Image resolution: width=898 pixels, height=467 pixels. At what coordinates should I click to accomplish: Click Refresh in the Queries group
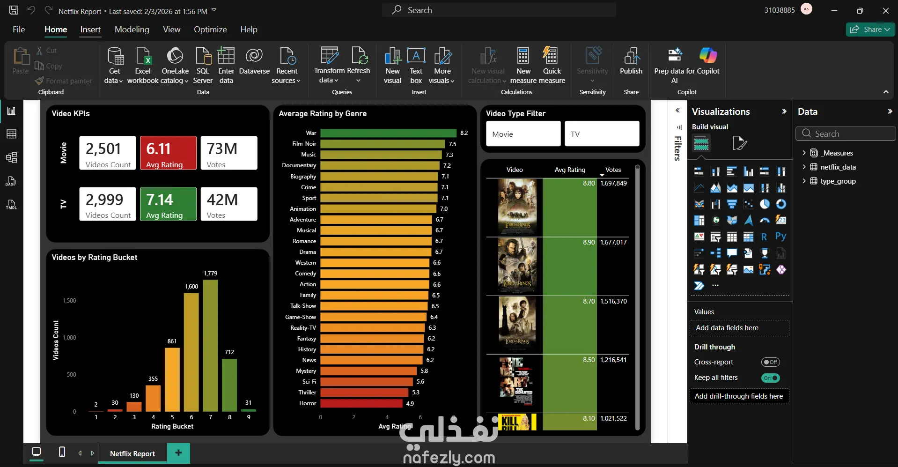click(x=359, y=66)
